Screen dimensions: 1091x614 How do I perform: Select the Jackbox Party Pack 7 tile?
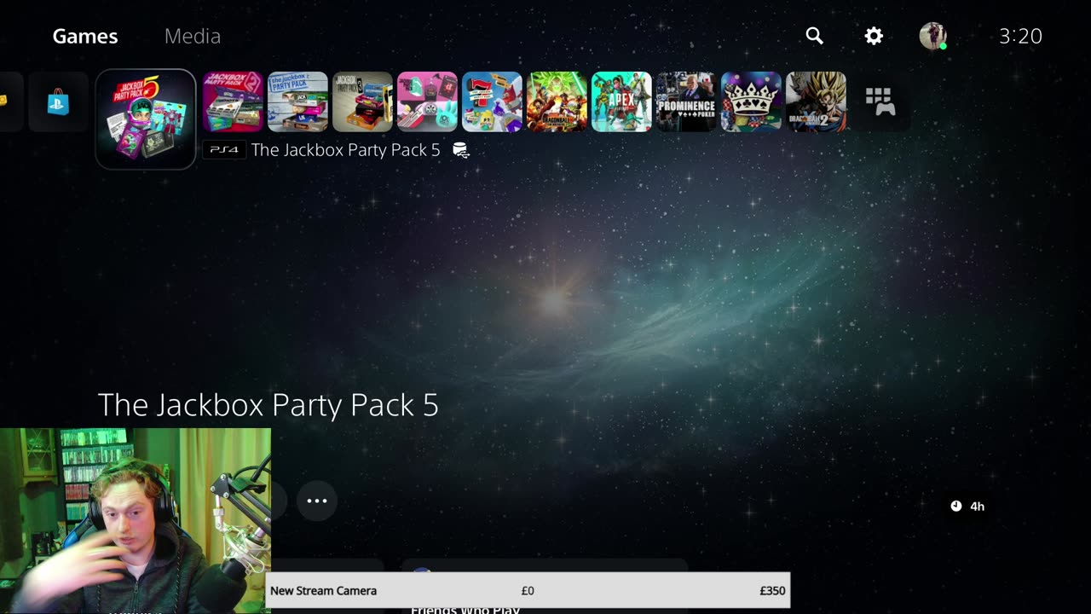click(x=492, y=101)
